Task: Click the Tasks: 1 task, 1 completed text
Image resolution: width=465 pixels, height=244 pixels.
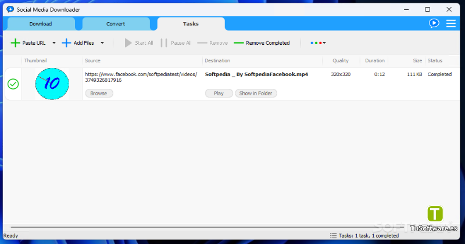Action: pos(369,236)
